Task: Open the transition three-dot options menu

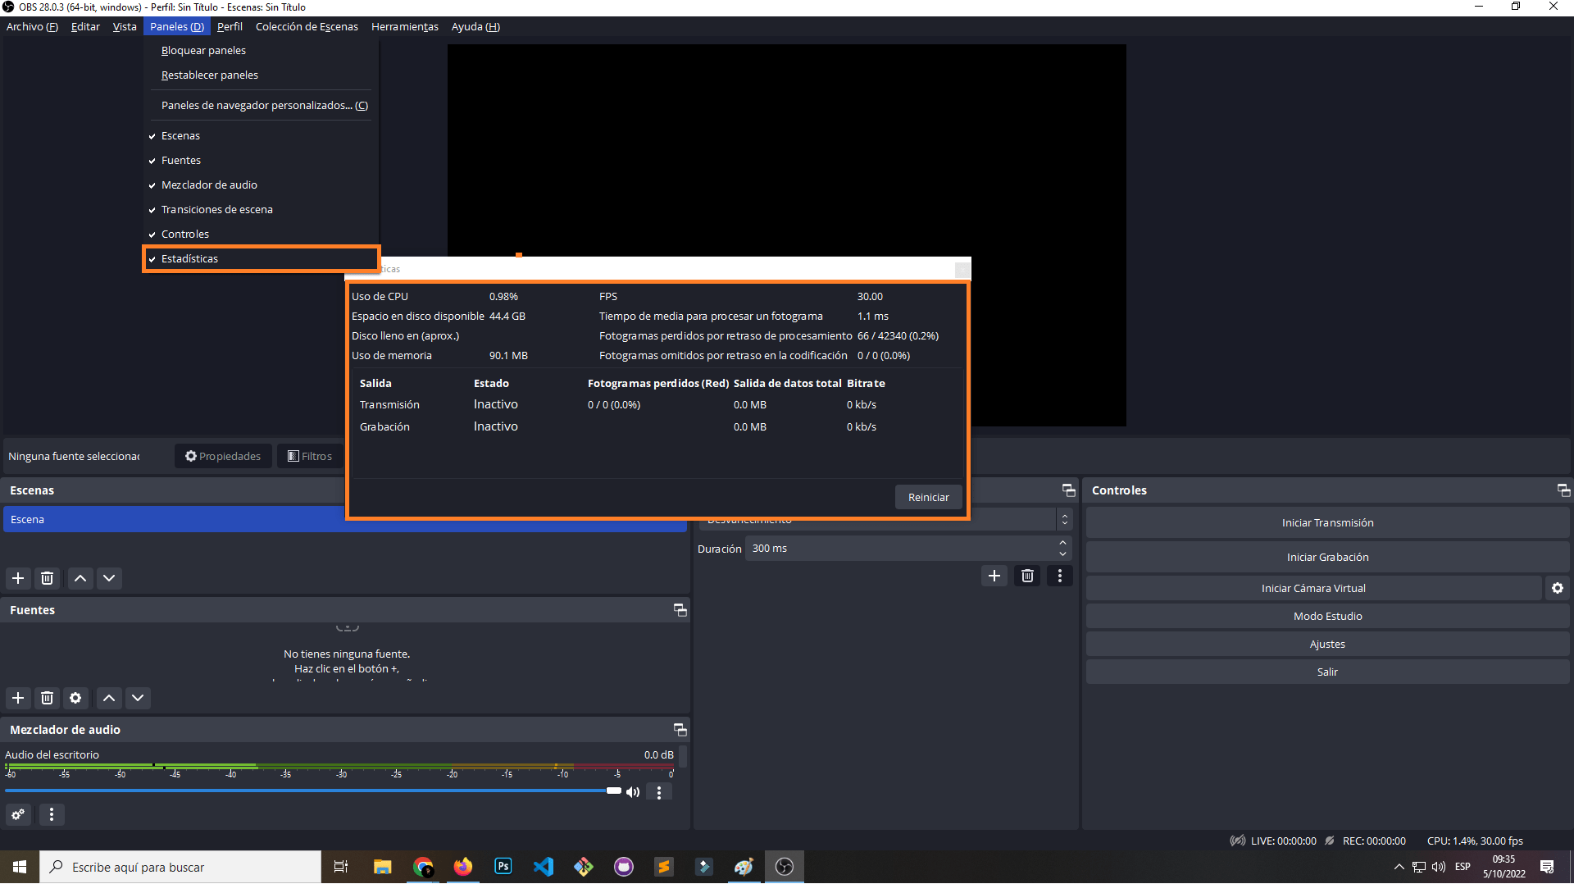Action: [1059, 576]
